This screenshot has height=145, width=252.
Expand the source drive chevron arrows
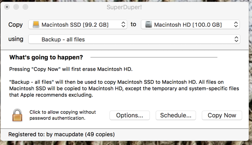tap(123, 24)
